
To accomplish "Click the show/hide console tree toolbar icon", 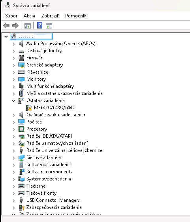I will pos(27,26).
